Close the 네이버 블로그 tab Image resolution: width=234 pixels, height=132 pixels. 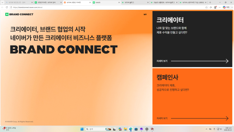(148, 3)
